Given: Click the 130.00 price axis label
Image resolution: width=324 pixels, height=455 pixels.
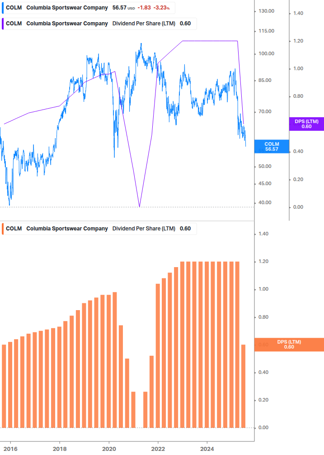Looking at the screenshot, I should [266, 11].
